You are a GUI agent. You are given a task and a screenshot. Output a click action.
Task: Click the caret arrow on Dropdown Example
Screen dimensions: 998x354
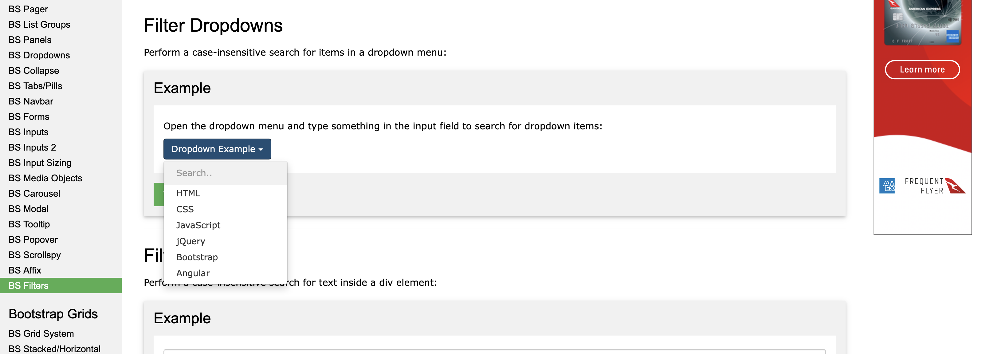(x=261, y=150)
